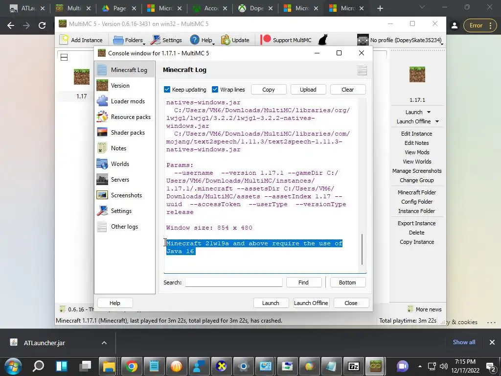
Task: Click the 1.17.1 instance icon in right panel
Action: [x=417, y=74]
